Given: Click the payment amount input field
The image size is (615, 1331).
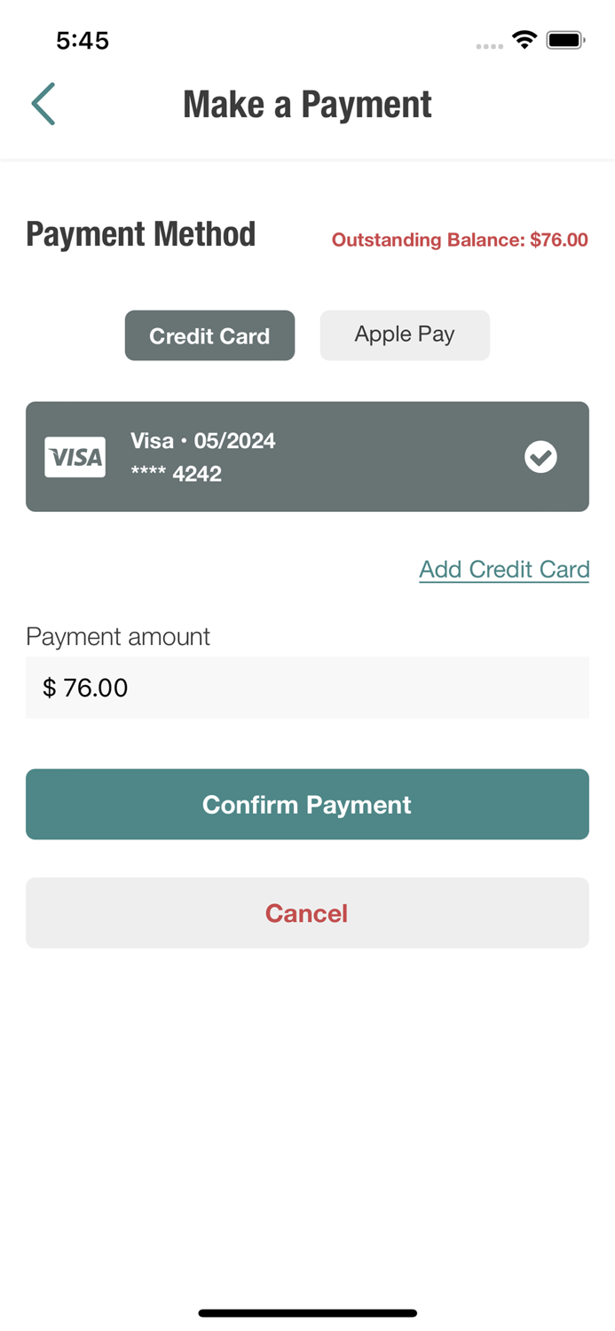Looking at the screenshot, I should (x=306, y=688).
